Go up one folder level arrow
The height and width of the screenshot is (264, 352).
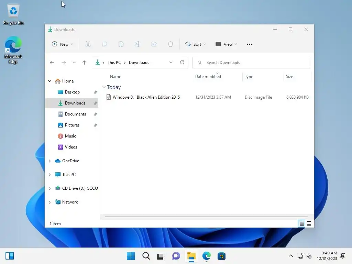click(x=85, y=63)
